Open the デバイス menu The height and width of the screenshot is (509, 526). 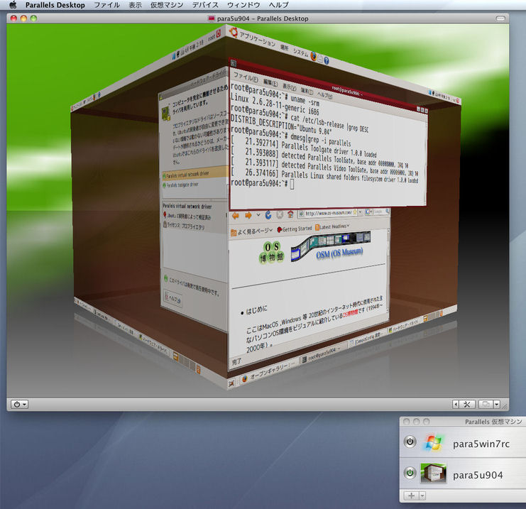coord(205,5)
